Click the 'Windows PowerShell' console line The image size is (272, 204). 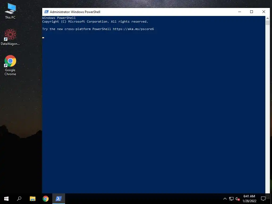(59, 18)
